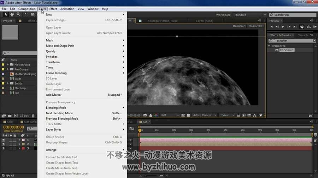Screen dimensions: 318x178
Task: Toggle visibility eye of layer 2
Action: 4,144
